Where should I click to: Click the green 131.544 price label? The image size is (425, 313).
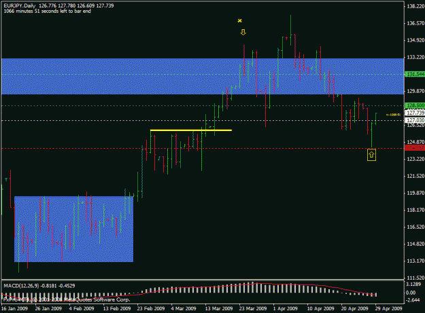pos(414,74)
